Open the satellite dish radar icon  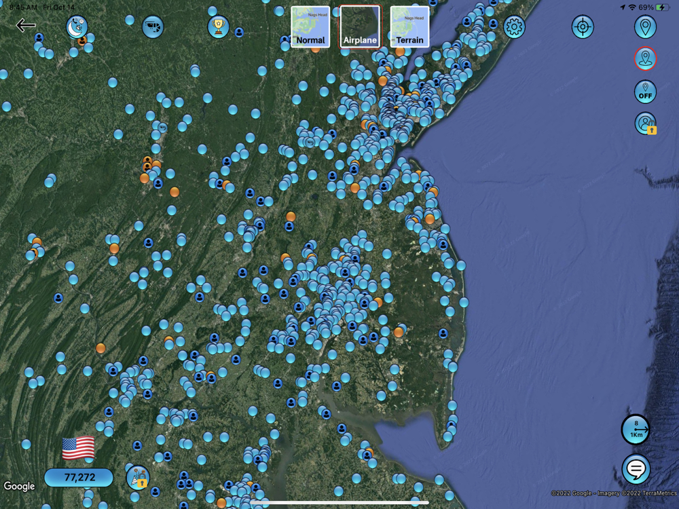point(77,26)
